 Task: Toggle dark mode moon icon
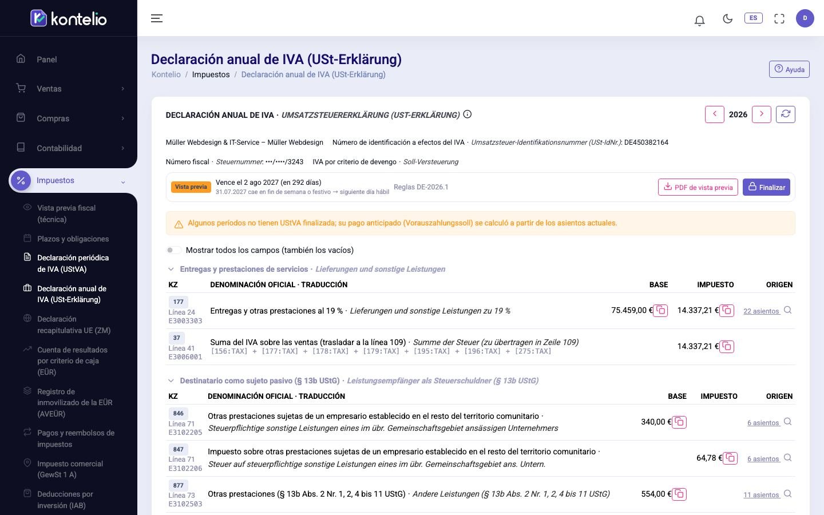(728, 19)
